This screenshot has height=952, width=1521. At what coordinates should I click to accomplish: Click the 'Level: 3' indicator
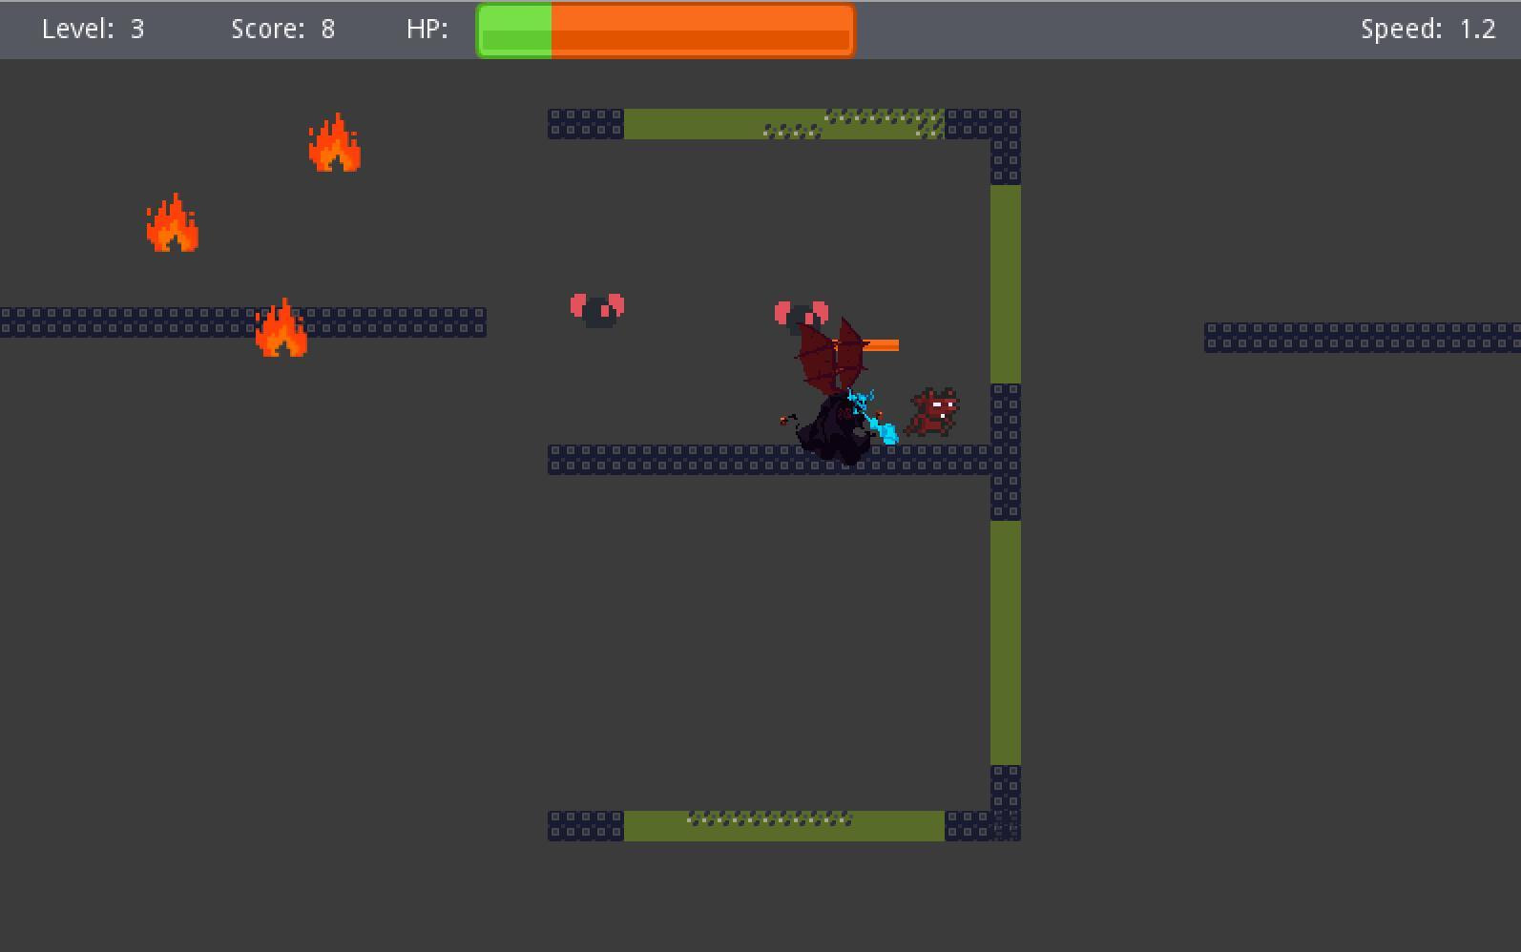94,29
